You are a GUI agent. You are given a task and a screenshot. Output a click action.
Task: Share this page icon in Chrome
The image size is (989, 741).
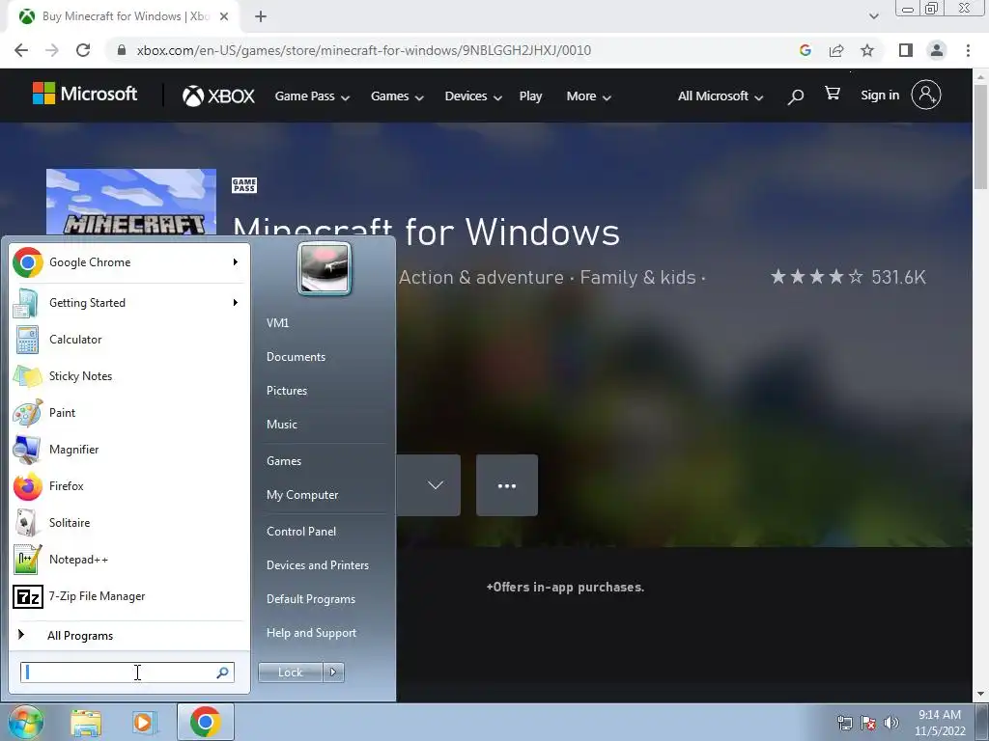click(x=836, y=50)
